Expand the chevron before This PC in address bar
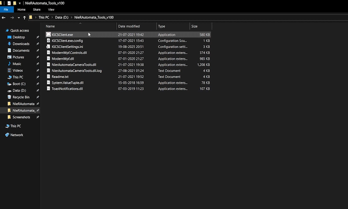The width and height of the screenshot is (348, 209). (x=35, y=17)
